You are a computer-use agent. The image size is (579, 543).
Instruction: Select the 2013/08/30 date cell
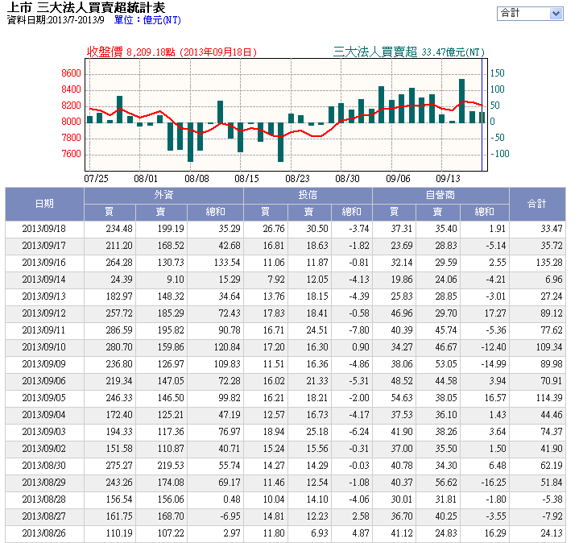44,466
